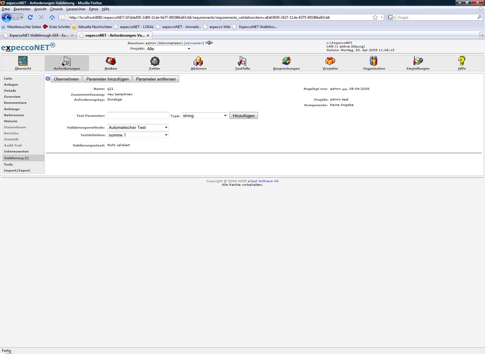
Task: Click the abmelden logout link
Action: tap(194, 43)
